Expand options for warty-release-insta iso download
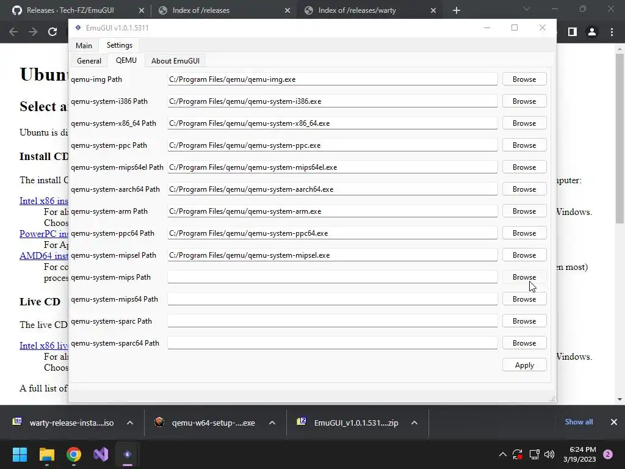 tap(130, 423)
